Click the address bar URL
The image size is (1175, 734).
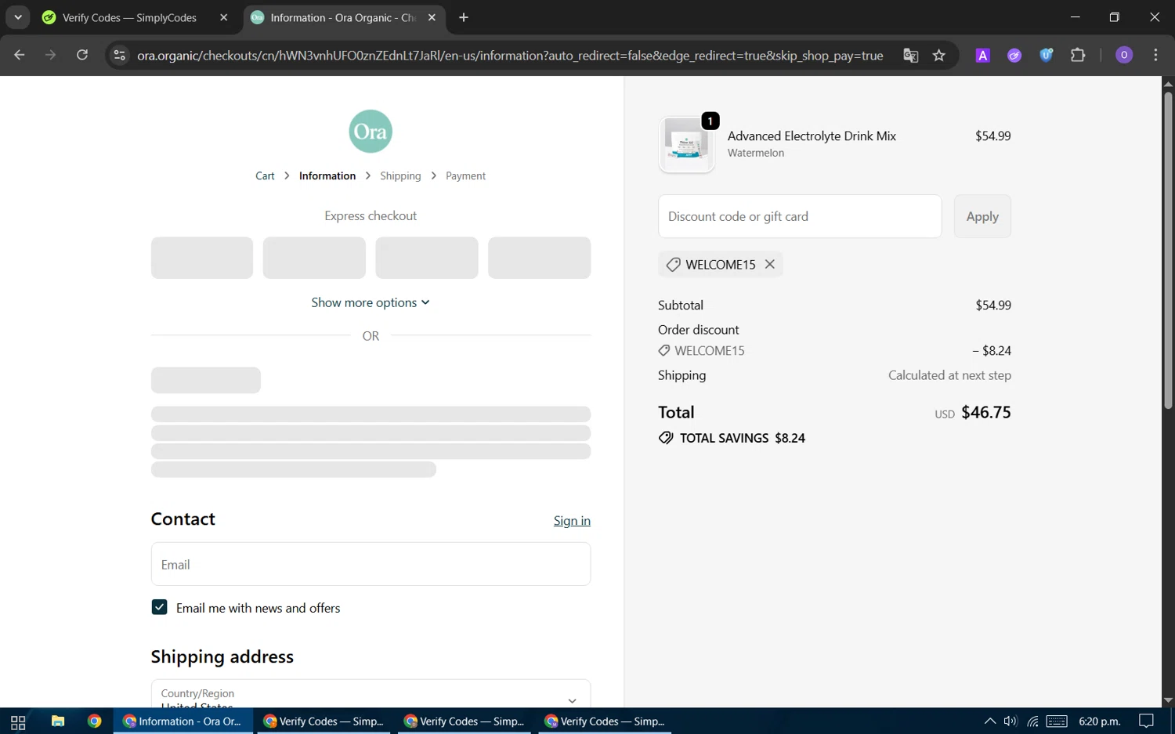(x=510, y=56)
